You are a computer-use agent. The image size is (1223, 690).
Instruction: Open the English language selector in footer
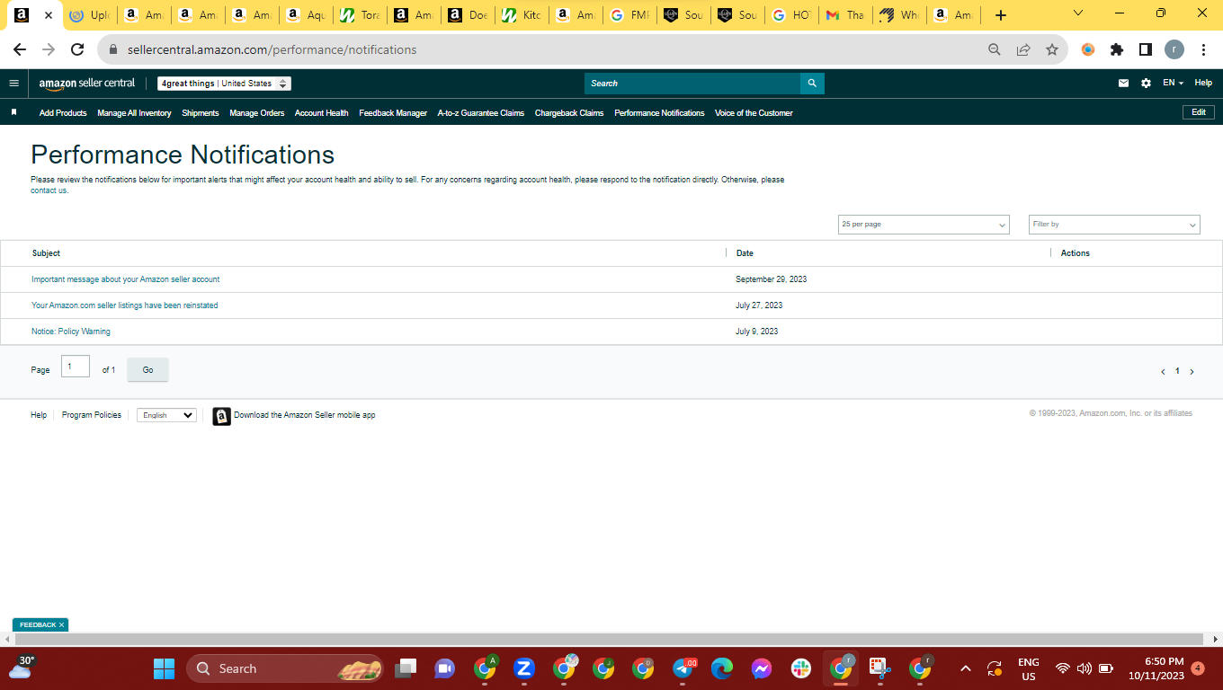(x=166, y=415)
